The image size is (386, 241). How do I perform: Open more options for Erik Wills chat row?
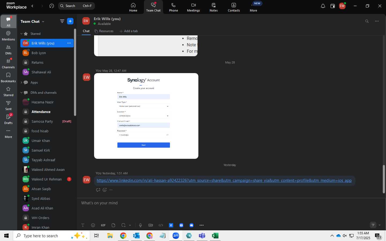(69, 43)
